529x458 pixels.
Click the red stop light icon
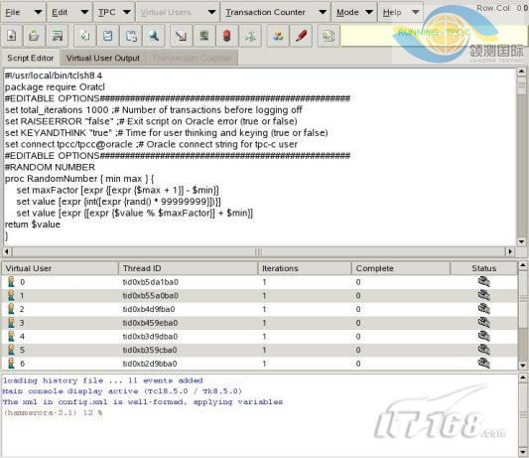coord(226,35)
